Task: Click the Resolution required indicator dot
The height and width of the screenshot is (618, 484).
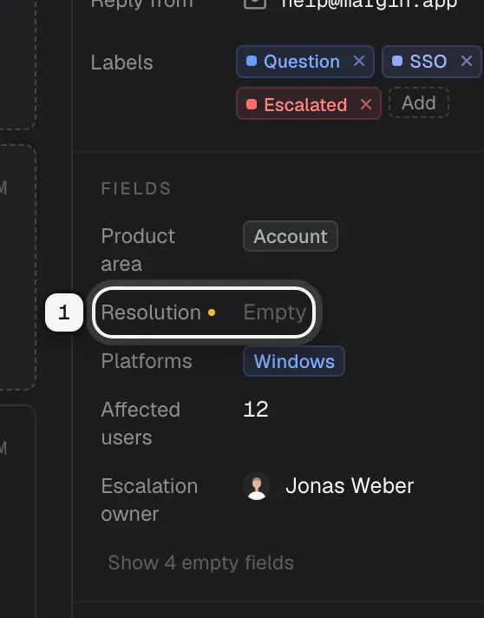Action: tap(212, 312)
